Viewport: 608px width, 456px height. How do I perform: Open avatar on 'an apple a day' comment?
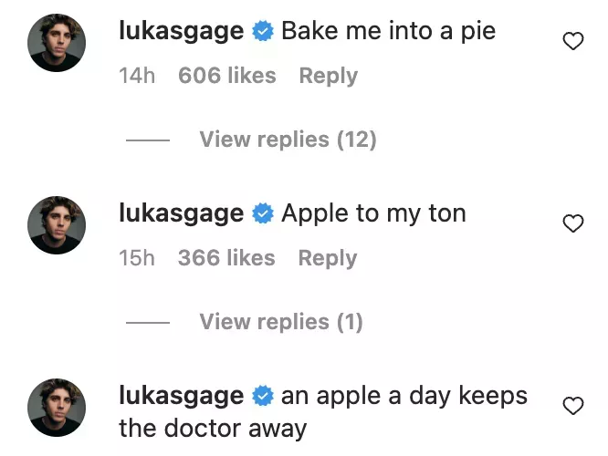pyautogui.click(x=57, y=408)
